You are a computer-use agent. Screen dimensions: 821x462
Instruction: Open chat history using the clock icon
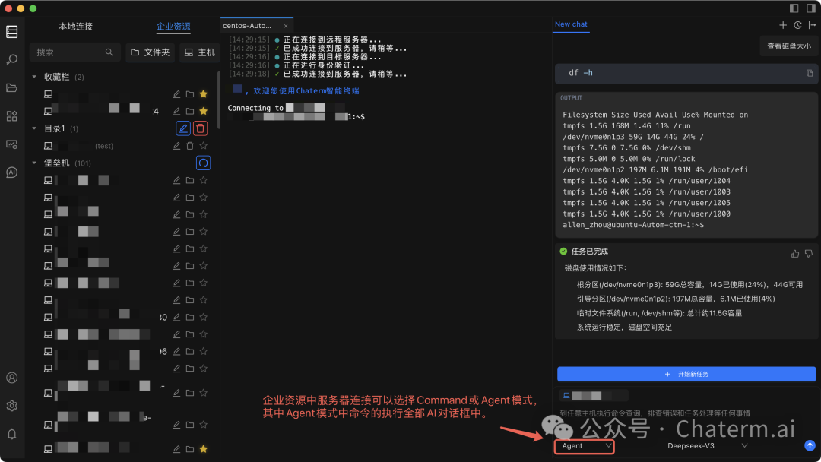pyautogui.click(x=797, y=24)
